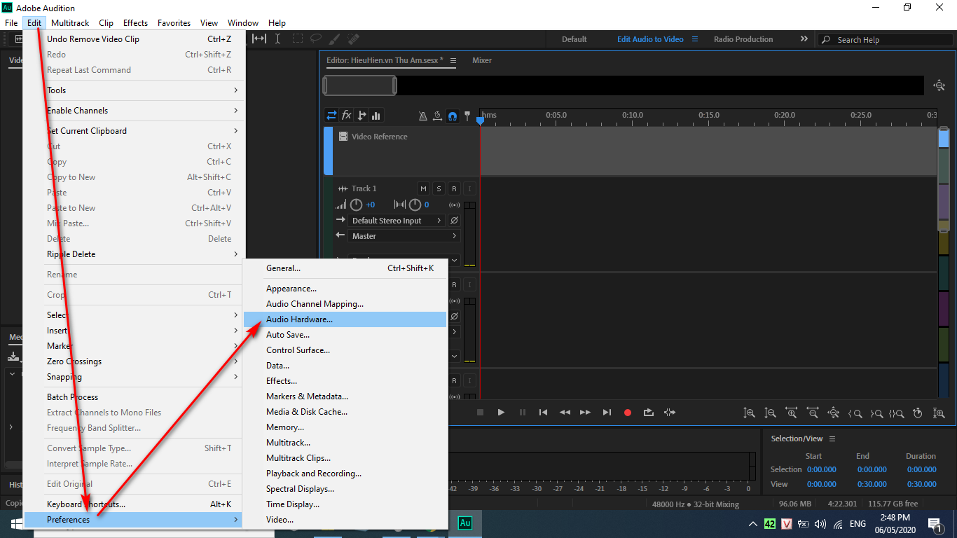Select Audio Hardware from the Preferences submenu

[x=301, y=319]
